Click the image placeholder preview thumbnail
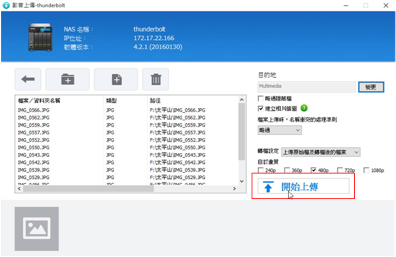Viewport: 396px width, 257px height. [x=37, y=229]
